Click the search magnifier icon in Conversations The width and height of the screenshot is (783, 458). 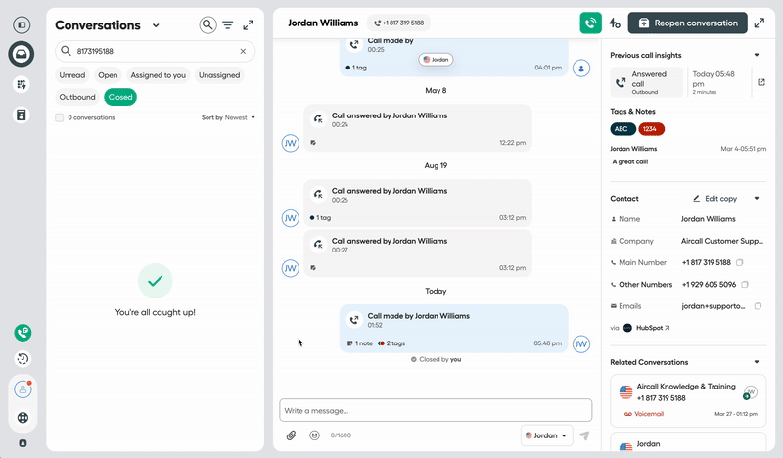click(x=207, y=25)
